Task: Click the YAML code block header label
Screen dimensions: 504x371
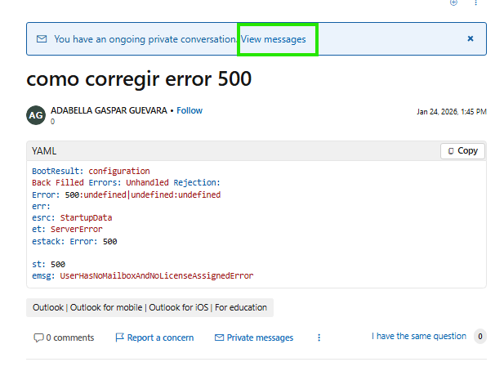Action: click(x=44, y=151)
